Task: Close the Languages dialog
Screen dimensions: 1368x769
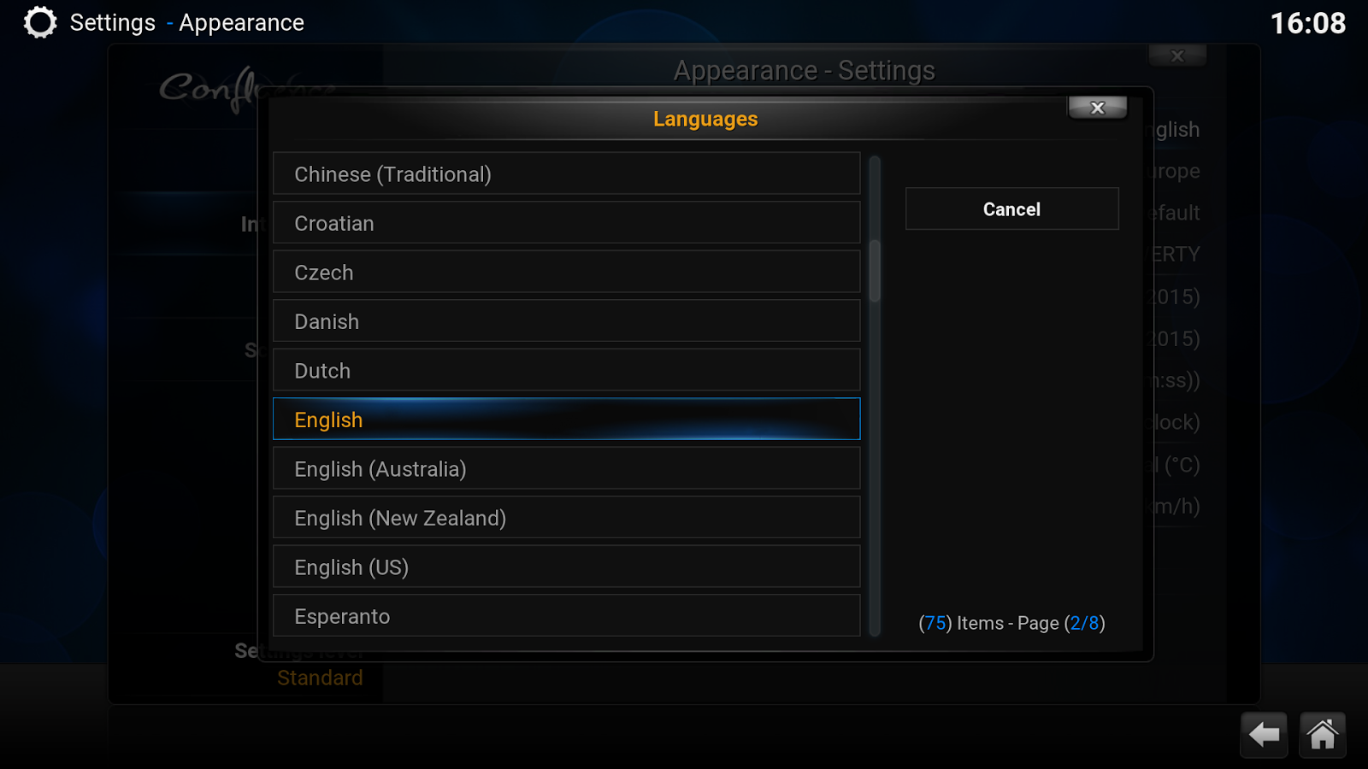Action: [x=1098, y=108]
